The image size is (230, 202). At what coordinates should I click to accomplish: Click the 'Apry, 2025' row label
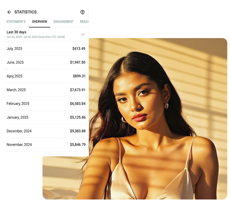[14, 76]
